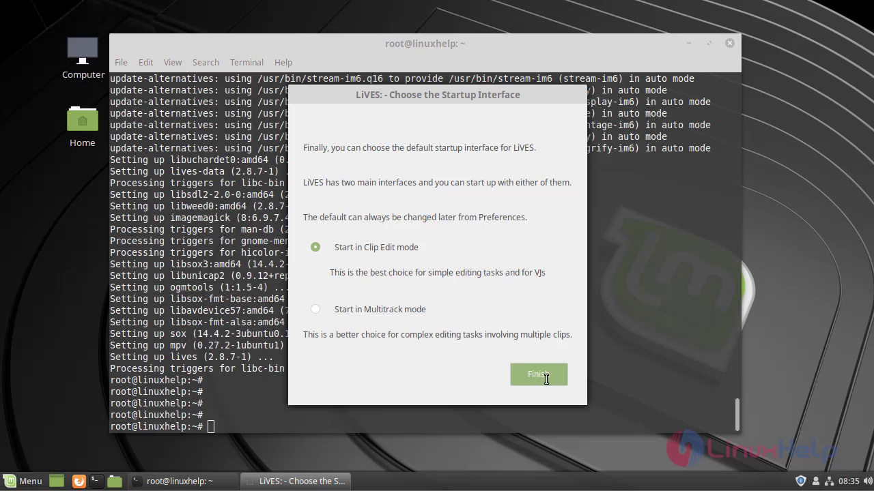Launch Terminal from the taskbar launcher
This screenshot has height=491, width=874.
[96, 481]
